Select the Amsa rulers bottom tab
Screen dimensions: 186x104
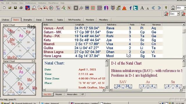pyautogui.click(x=72, y=94)
